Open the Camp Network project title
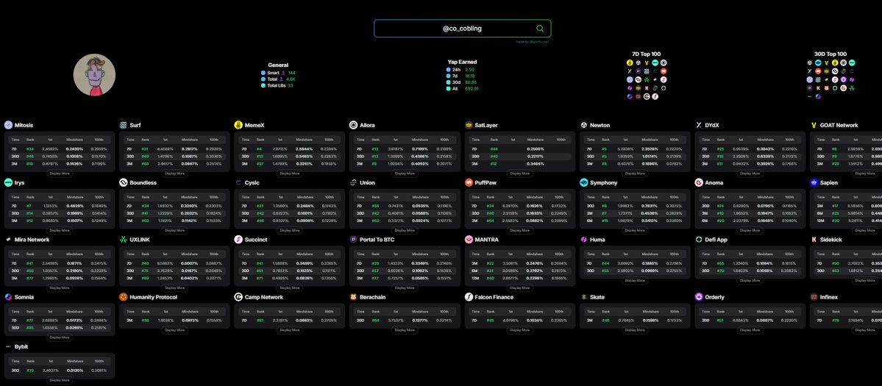This screenshot has width=882, height=386. (264, 296)
